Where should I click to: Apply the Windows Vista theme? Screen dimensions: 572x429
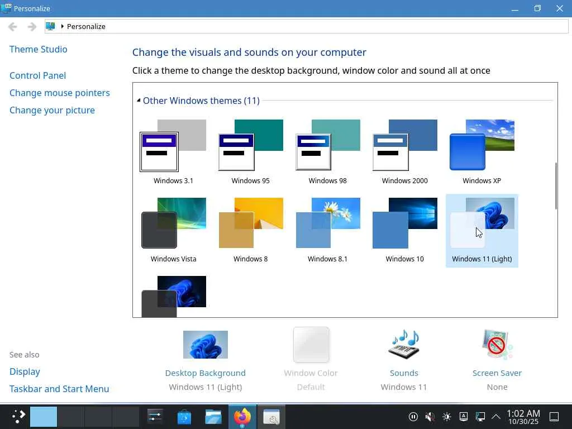[x=173, y=231]
